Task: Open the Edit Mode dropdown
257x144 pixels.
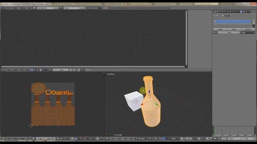Action: click(142, 138)
